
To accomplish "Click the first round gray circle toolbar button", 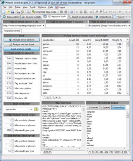I will (x=61, y=12).
